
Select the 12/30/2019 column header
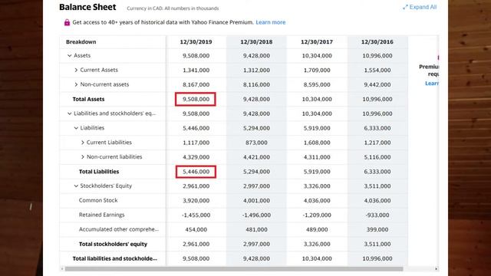pyautogui.click(x=196, y=41)
